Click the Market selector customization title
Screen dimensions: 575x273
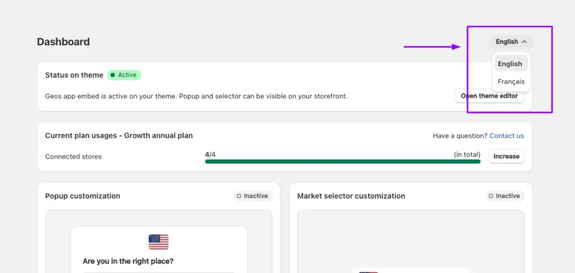[351, 196]
